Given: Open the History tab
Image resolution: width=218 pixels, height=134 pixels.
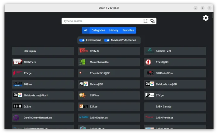Looking at the screenshot, I should coord(114,30).
